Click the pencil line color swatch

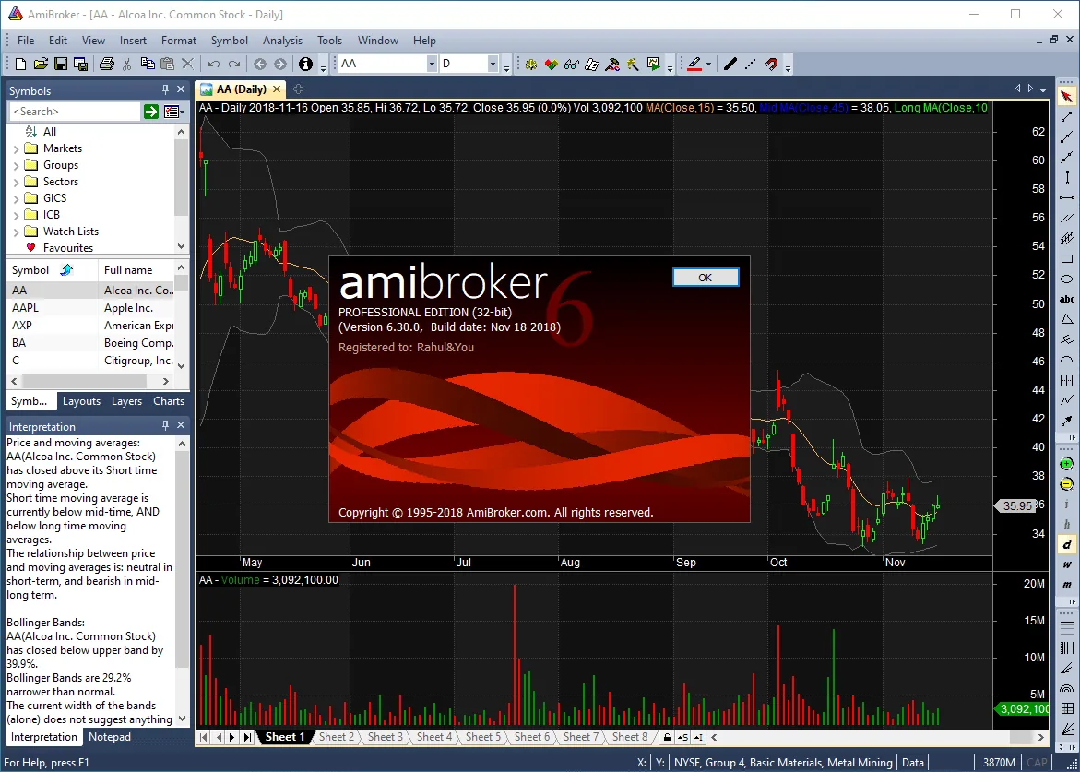pyautogui.click(x=694, y=64)
